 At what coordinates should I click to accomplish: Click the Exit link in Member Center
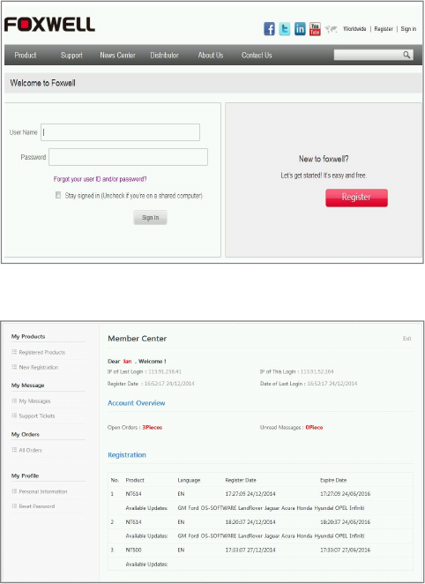click(x=407, y=339)
